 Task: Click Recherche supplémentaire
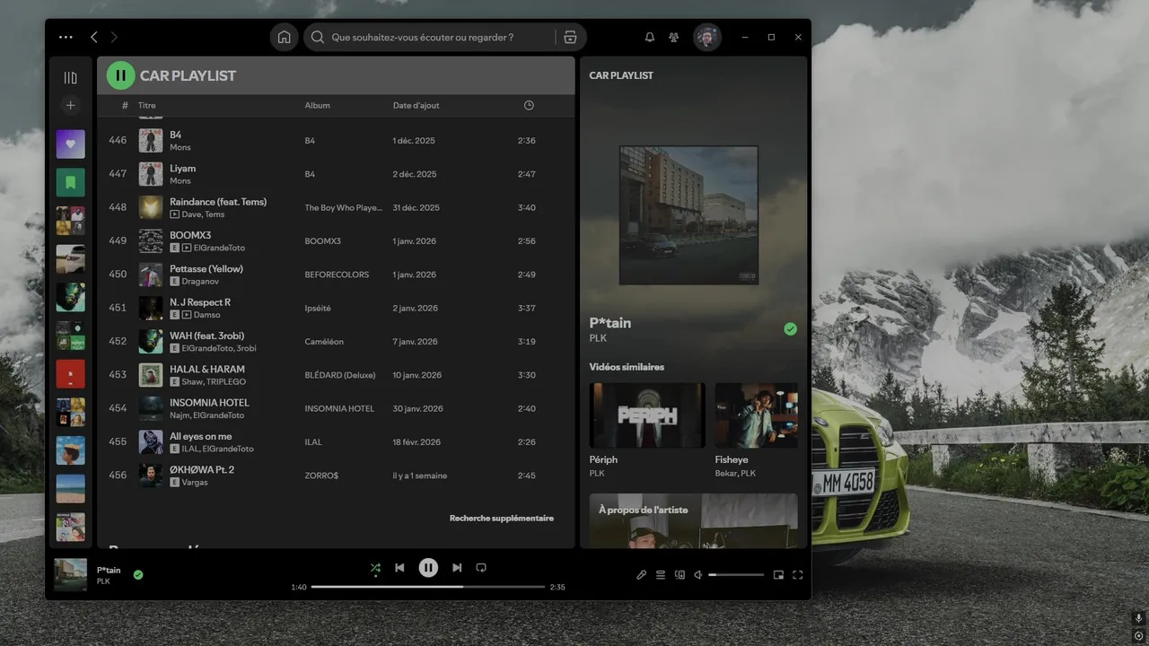502,518
